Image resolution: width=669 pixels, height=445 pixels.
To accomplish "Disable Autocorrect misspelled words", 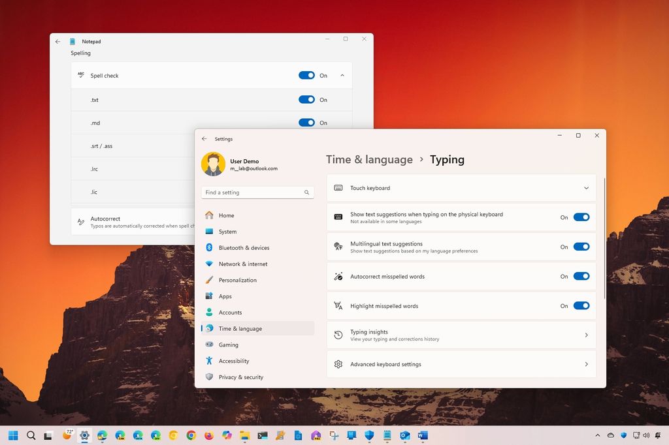I will pyautogui.click(x=580, y=276).
